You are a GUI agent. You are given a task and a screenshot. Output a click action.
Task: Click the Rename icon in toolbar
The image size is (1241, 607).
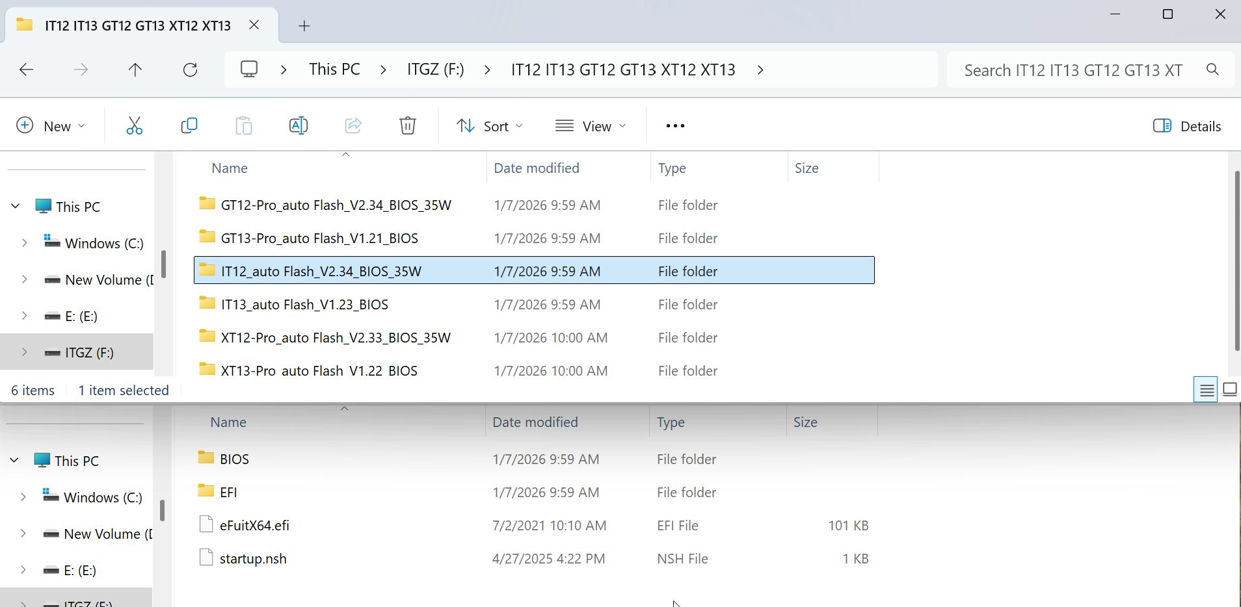point(298,126)
